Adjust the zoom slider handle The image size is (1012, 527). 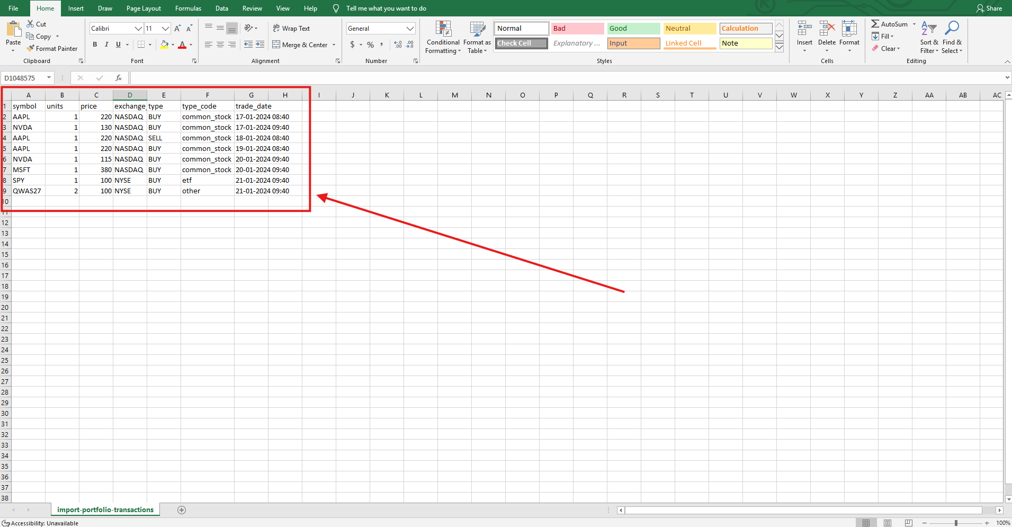(x=956, y=523)
